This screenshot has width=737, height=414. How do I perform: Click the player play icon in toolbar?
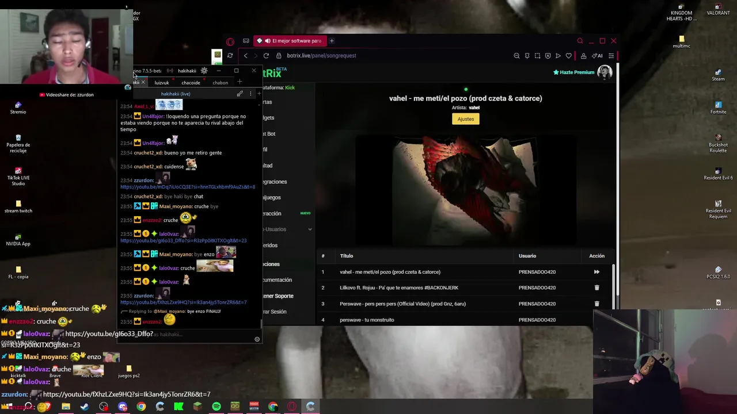558,56
